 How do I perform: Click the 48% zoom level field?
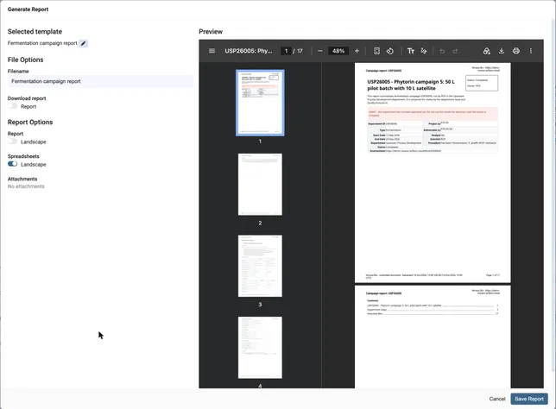click(x=338, y=51)
